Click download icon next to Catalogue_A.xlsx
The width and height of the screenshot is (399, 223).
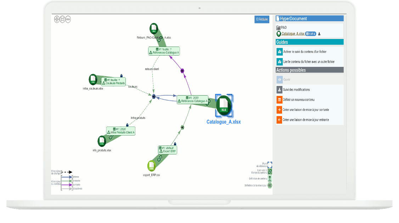[319, 34]
